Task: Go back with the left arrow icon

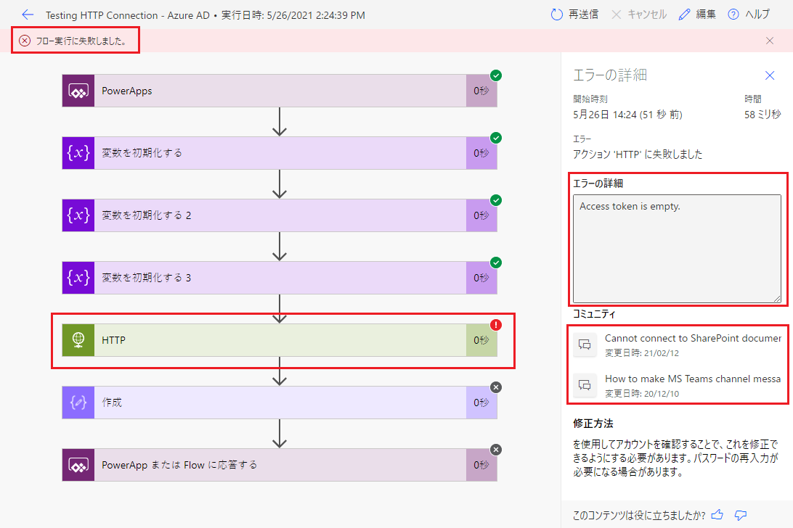Action: [28, 15]
